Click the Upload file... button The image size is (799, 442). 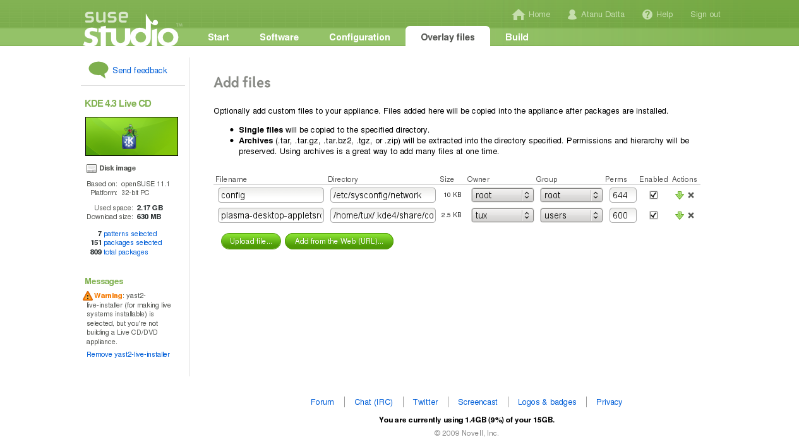[251, 241]
